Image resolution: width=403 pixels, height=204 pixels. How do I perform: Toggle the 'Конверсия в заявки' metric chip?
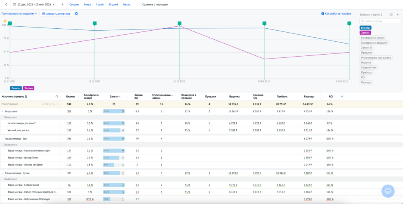tap(374, 38)
